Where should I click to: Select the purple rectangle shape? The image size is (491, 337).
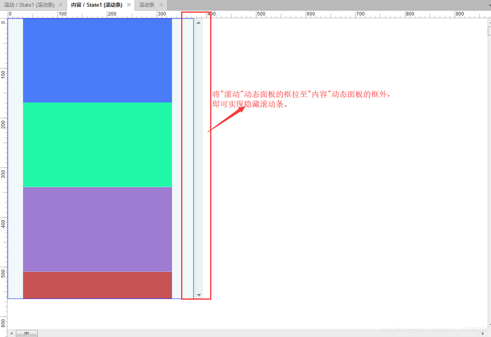tap(97, 229)
